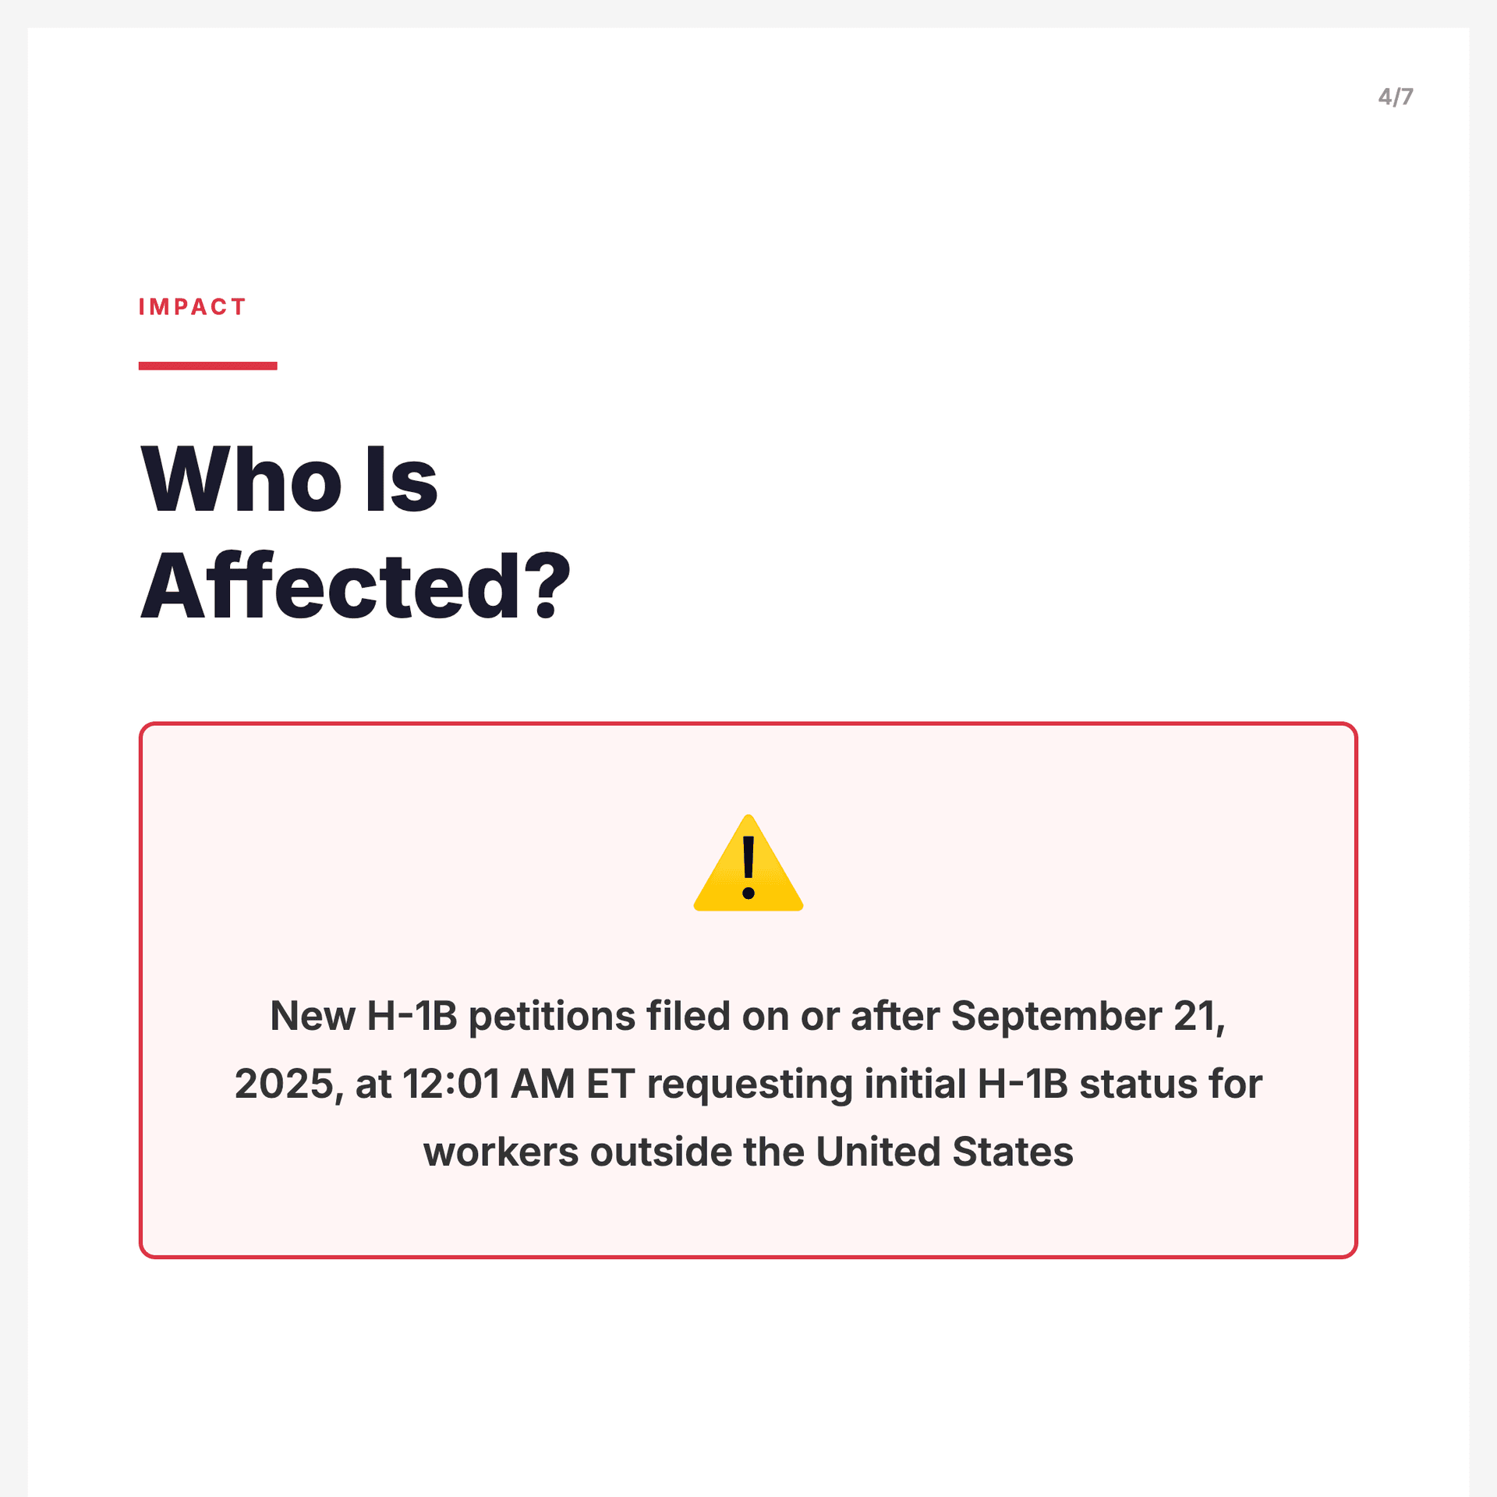Click the yellow warning triangle icon
The image size is (1497, 1497).
748,864
